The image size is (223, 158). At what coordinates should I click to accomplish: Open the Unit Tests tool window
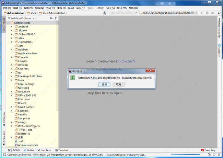click(45, 150)
